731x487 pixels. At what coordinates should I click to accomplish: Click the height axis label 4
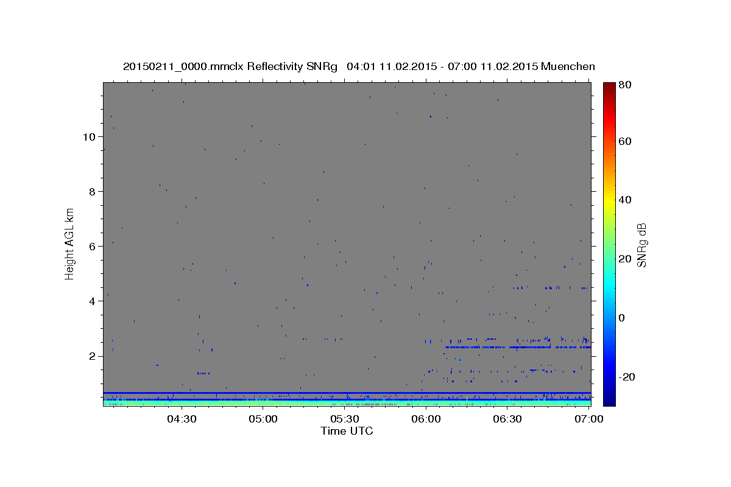click(91, 301)
